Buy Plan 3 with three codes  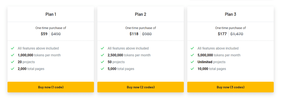[x=231, y=87]
